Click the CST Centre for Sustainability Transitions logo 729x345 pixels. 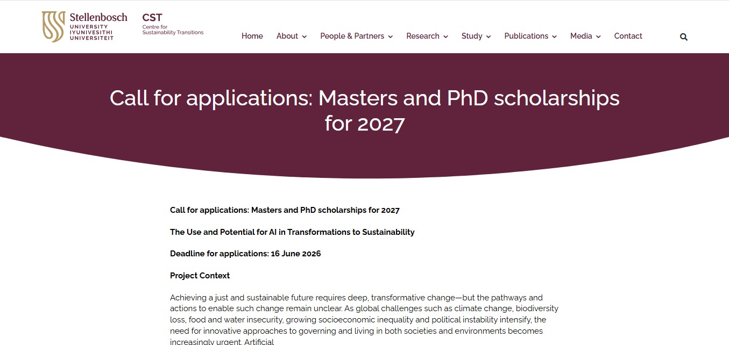[x=173, y=24]
